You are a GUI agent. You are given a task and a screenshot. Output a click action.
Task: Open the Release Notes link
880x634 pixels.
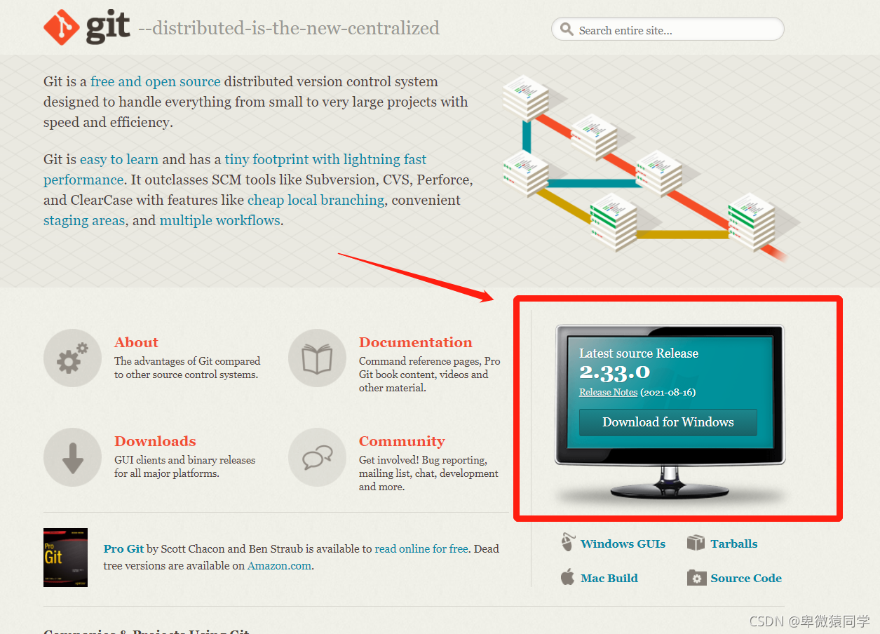pyautogui.click(x=608, y=392)
